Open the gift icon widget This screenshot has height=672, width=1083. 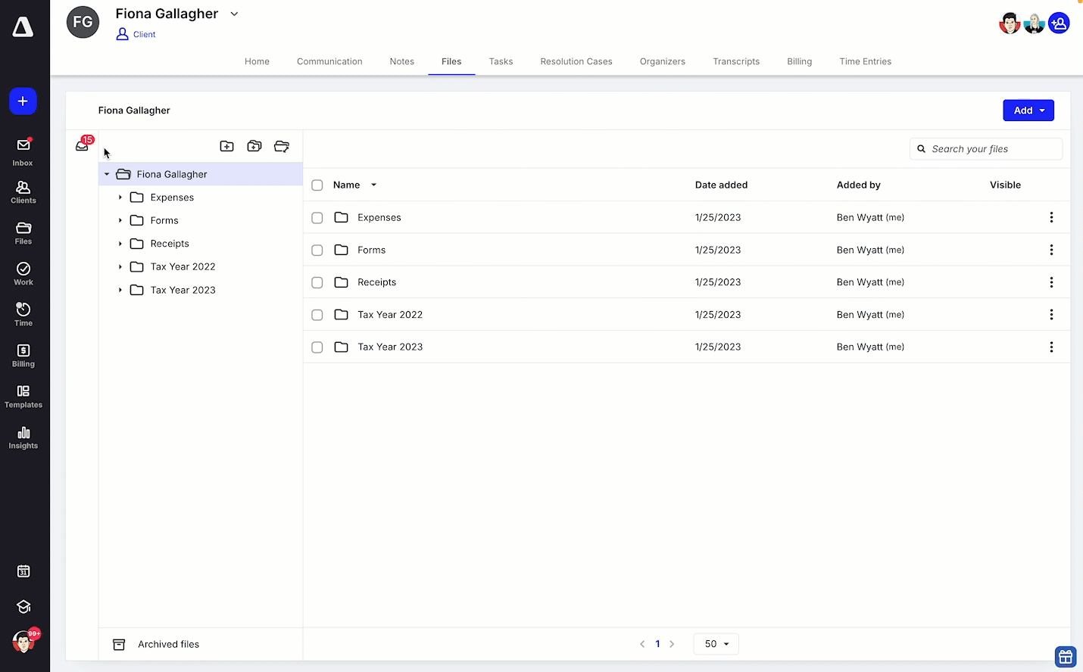1066,657
